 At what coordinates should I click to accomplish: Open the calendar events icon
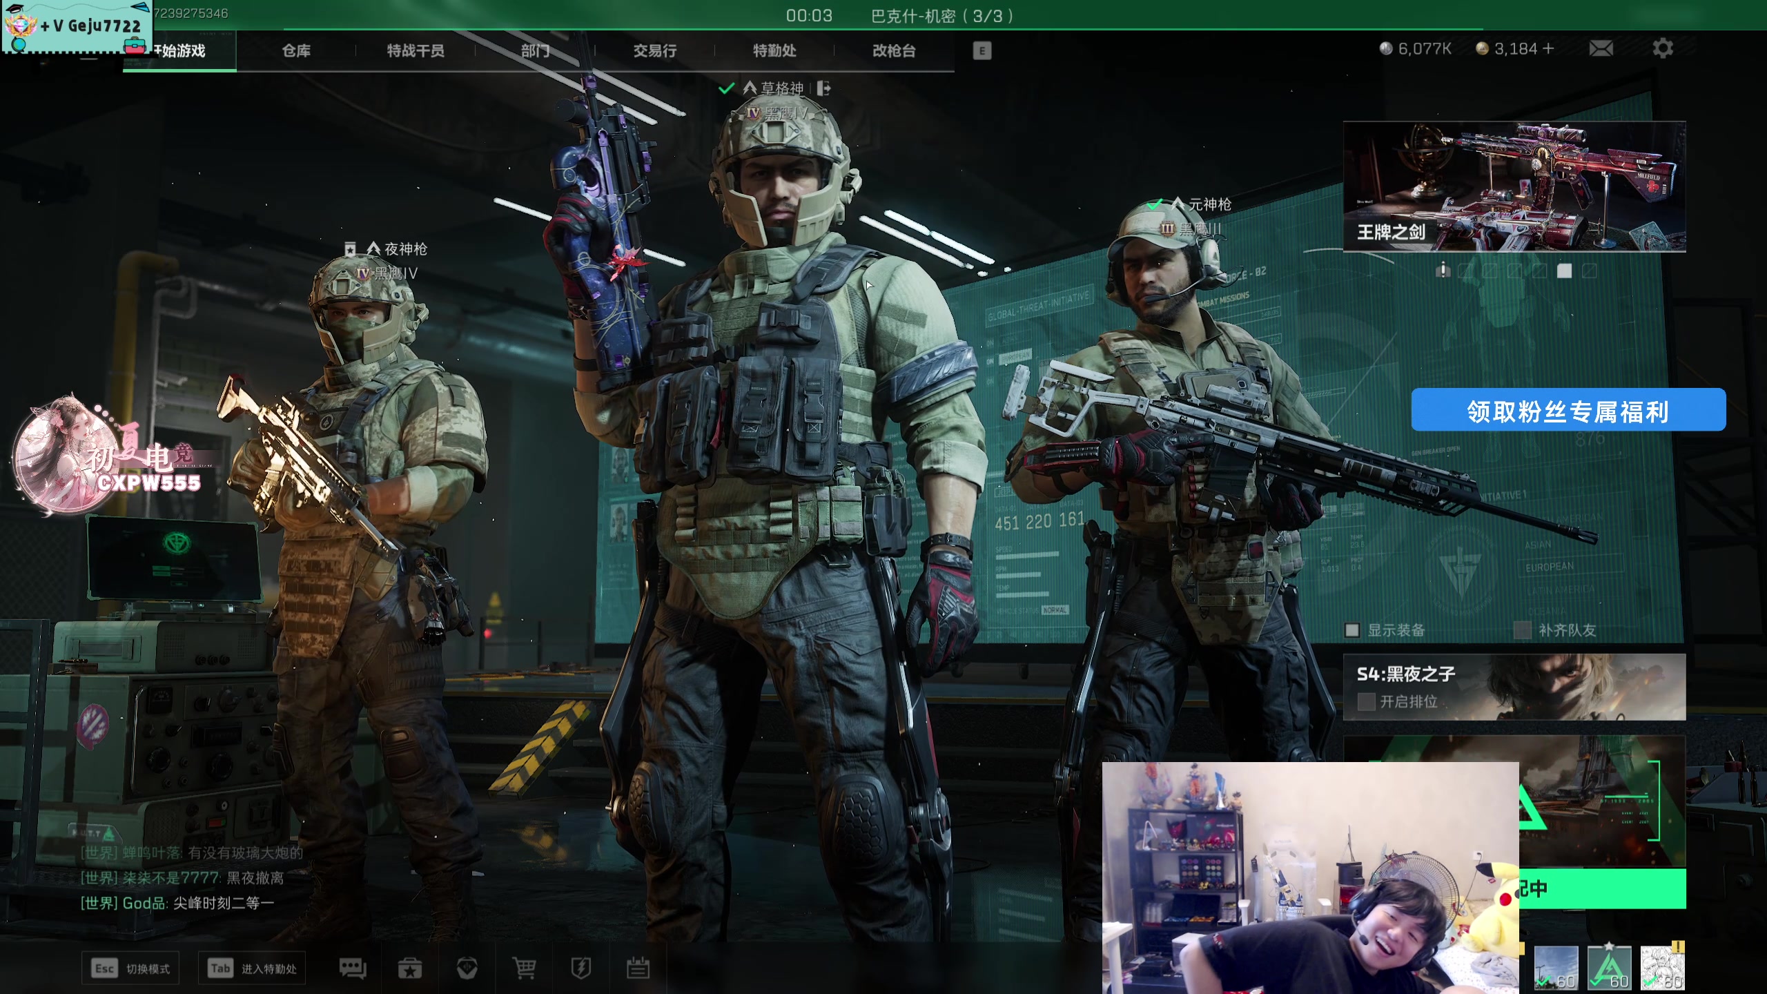click(638, 968)
